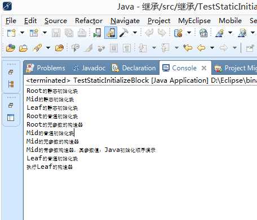Open the Outline view sidebar icon
This screenshot has height=220, width=257.
click(x=11, y=118)
